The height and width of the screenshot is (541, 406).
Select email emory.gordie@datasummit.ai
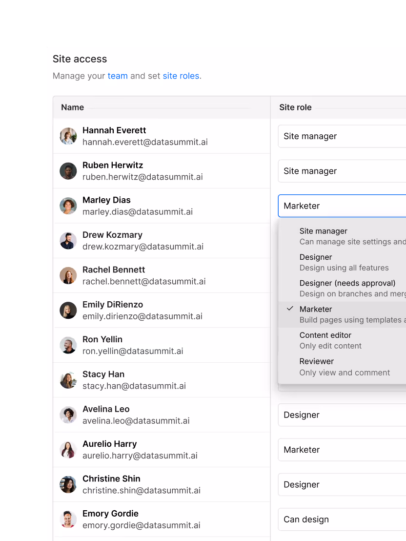pos(142,525)
